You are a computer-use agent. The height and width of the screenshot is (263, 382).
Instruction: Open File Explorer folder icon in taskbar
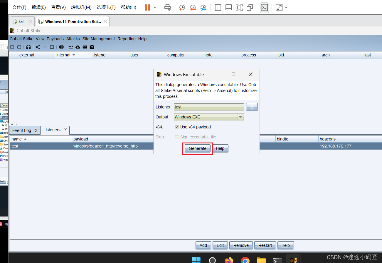click(261, 260)
